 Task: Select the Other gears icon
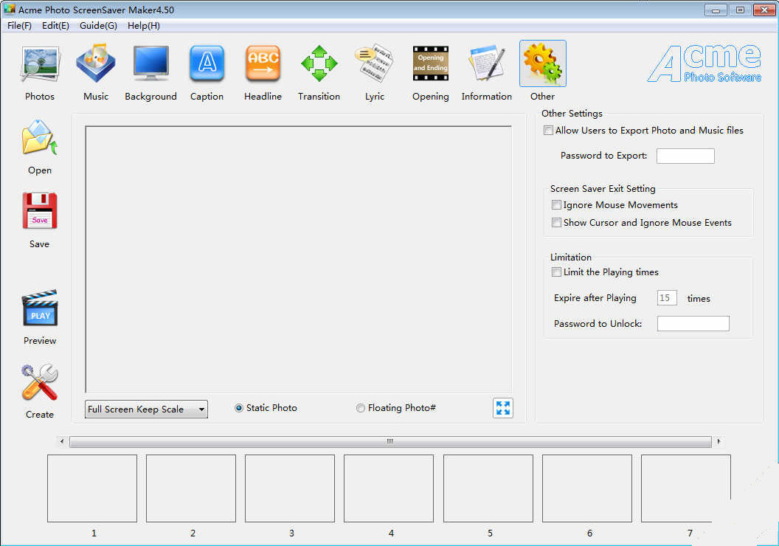coord(542,63)
